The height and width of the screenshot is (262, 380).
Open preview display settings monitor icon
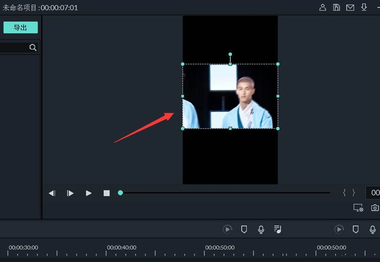tap(358, 208)
